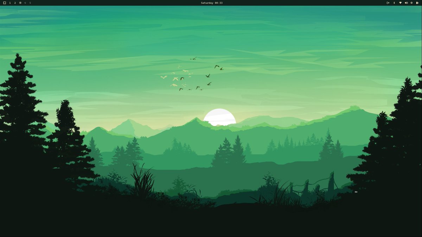Click the logout icon in the panel
Viewport: 422px width, 237px height.
coord(388,3)
